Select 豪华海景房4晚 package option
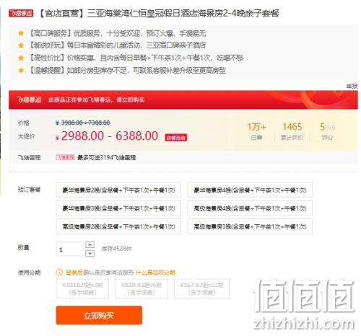 pyautogui.click(x=250, y=190)
